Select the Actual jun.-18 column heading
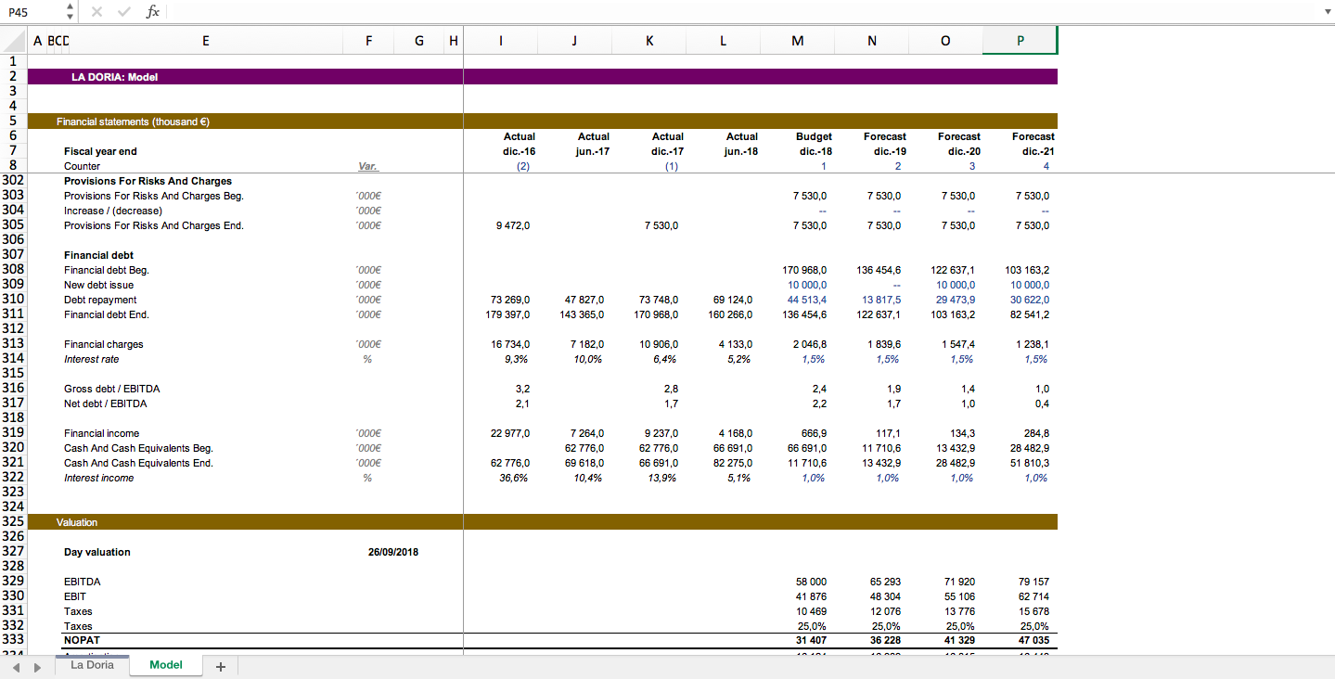The width and height of the screenshot is (1335, 679). (x=741, y=144)
